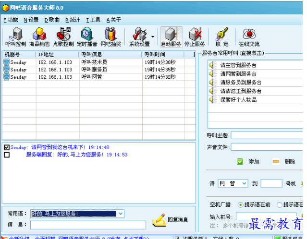Open the A 关于 menu
The width and height of the screenshot is (307, 239).
pyautogui.click(x=114, y=20)
